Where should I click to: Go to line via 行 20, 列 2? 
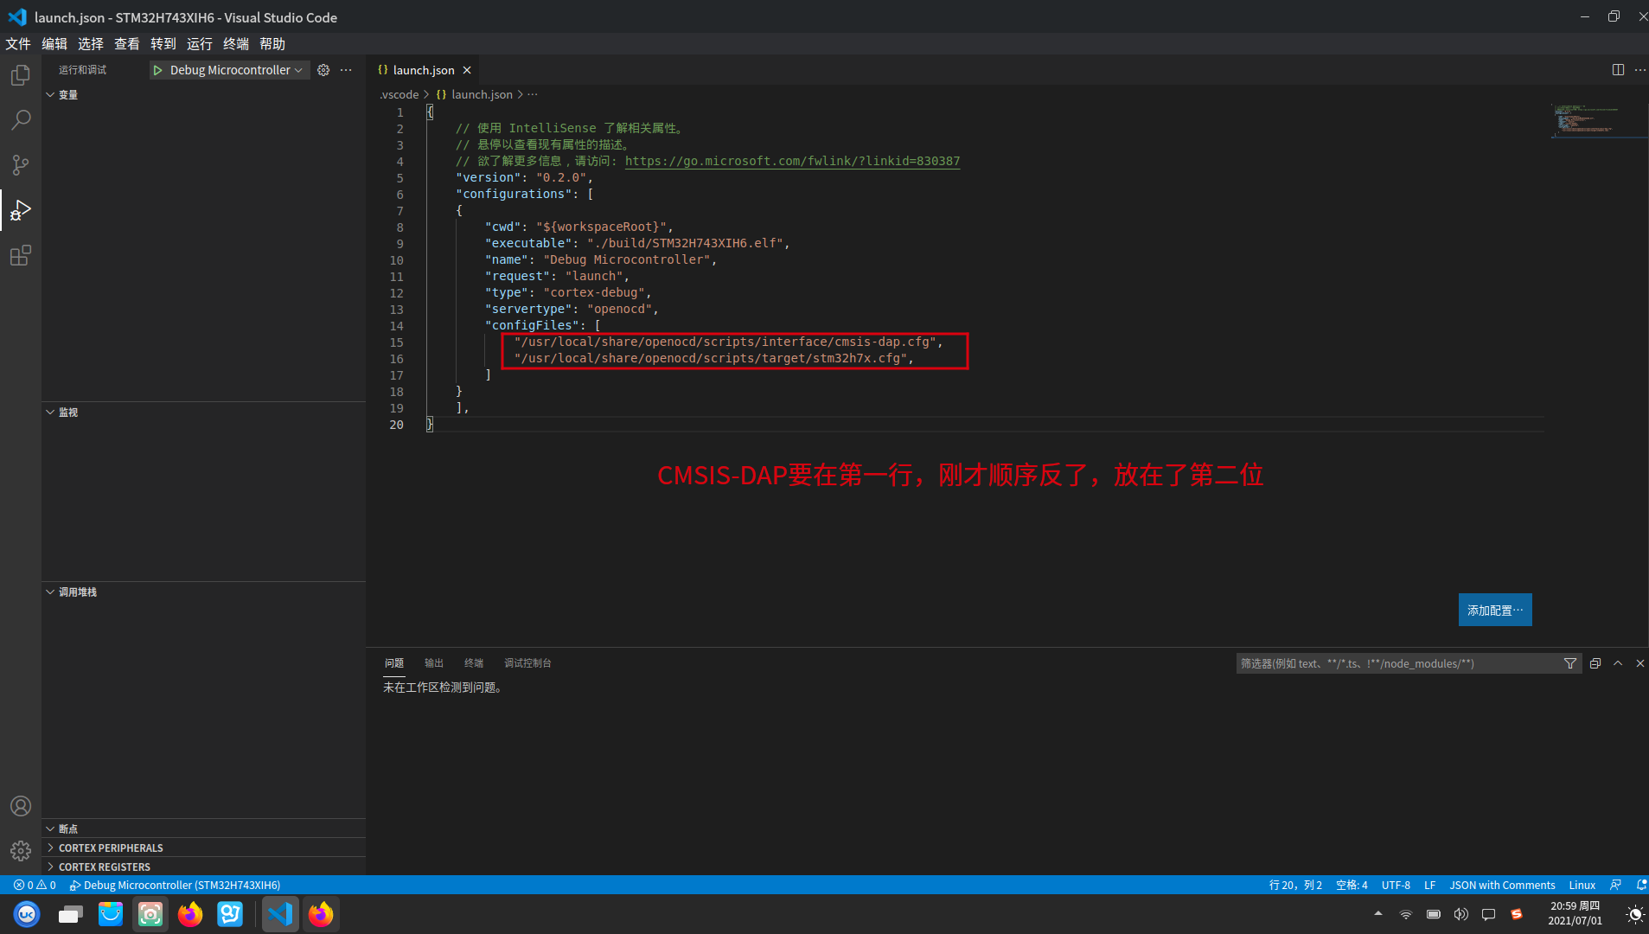click(1295, 885)
